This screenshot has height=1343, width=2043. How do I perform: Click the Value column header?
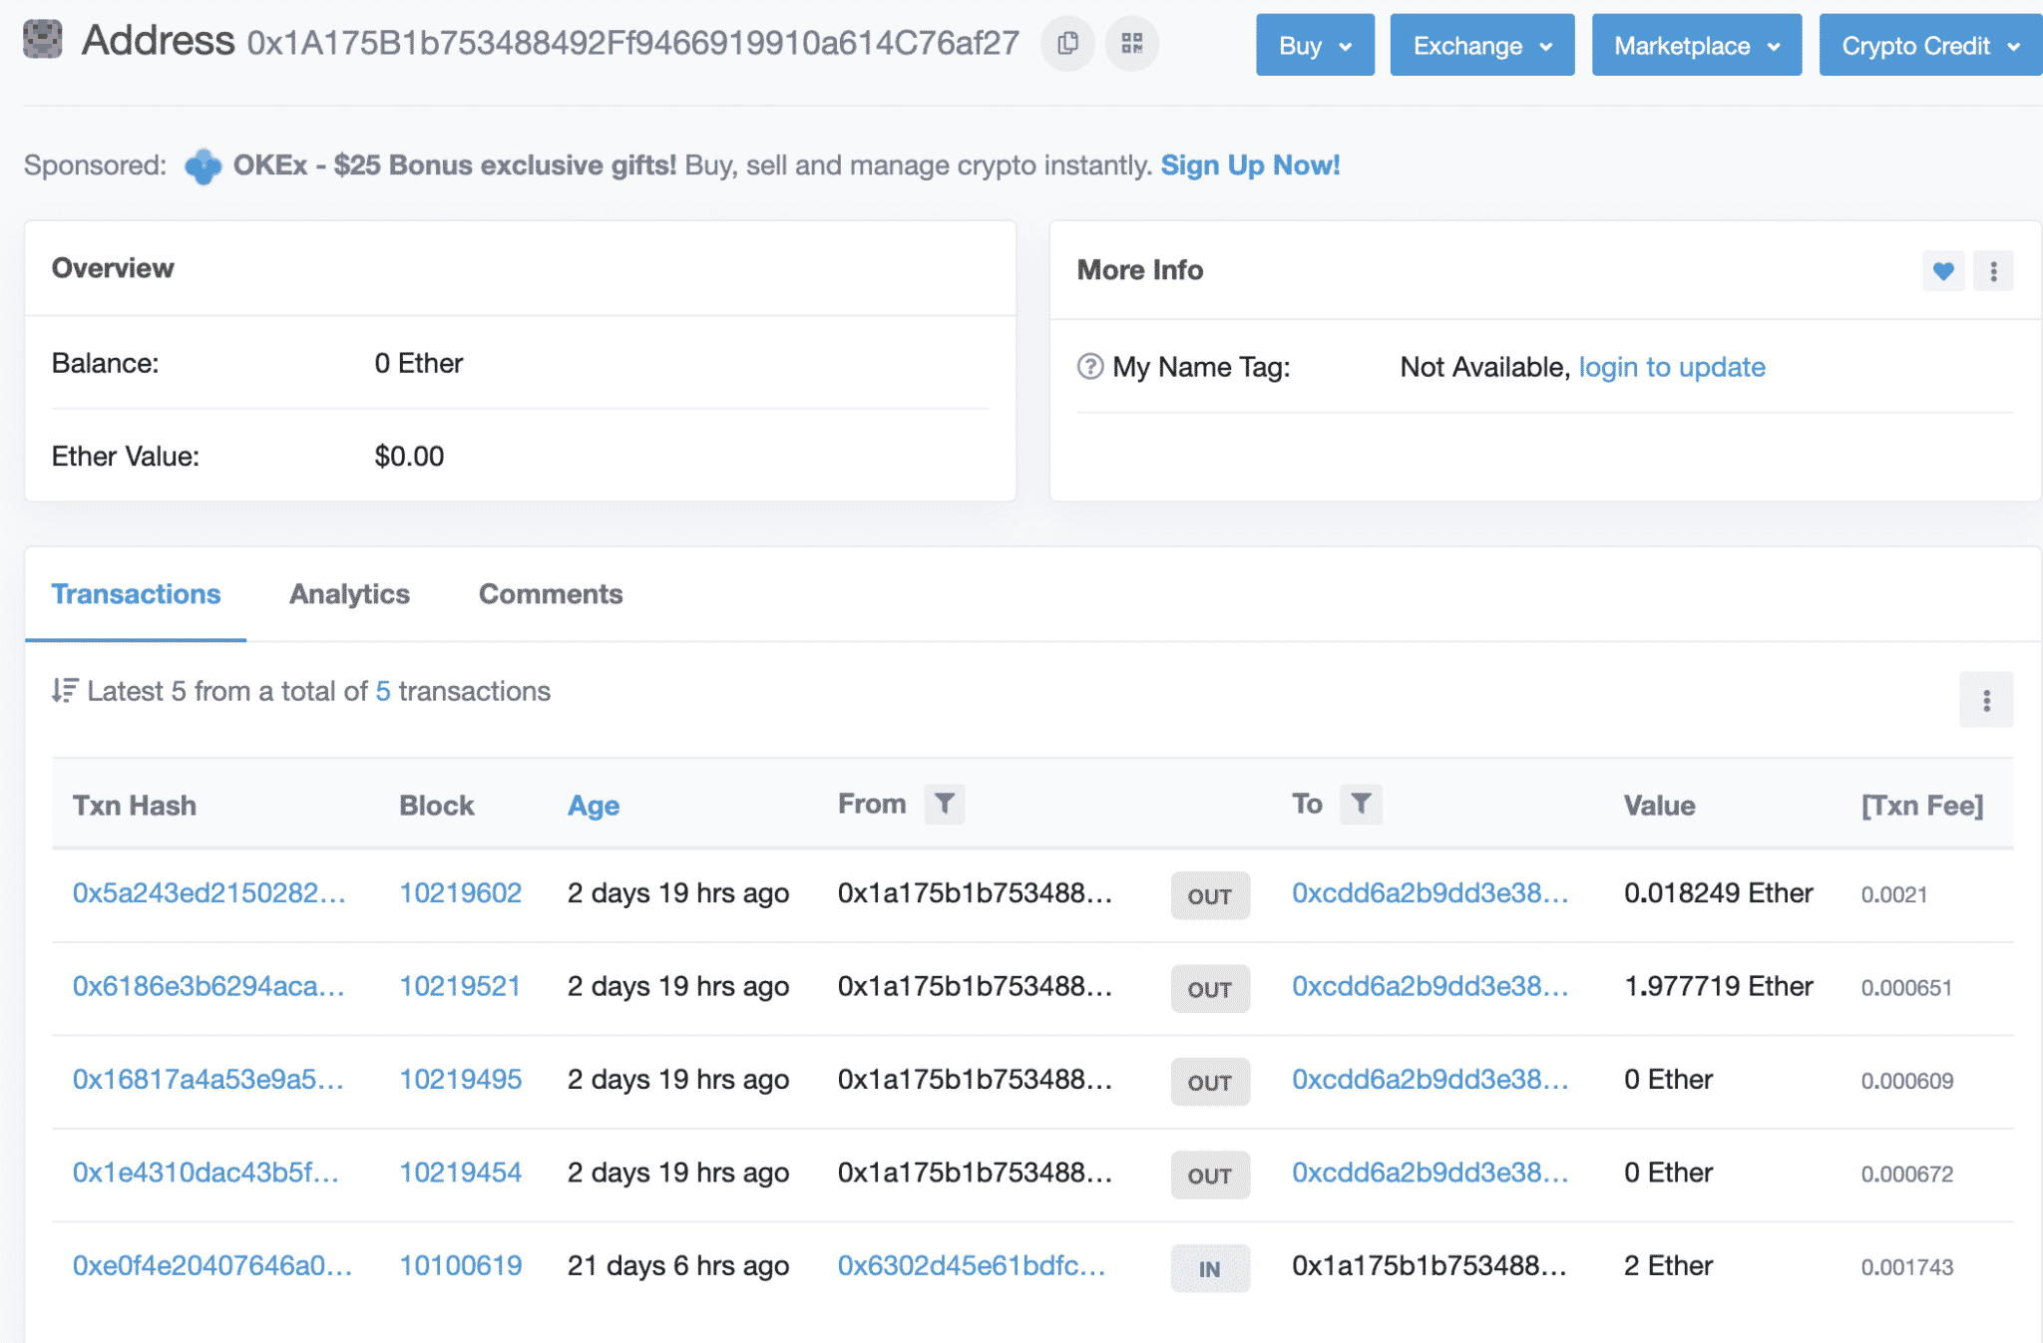[1660, 806]
